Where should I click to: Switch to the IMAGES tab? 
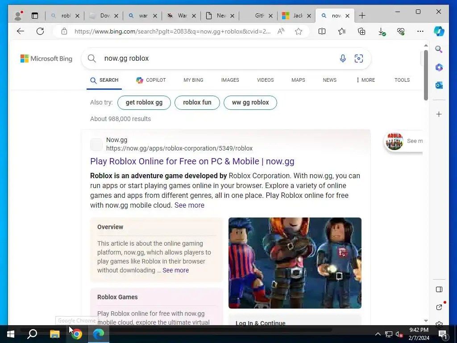click(230, 80)
